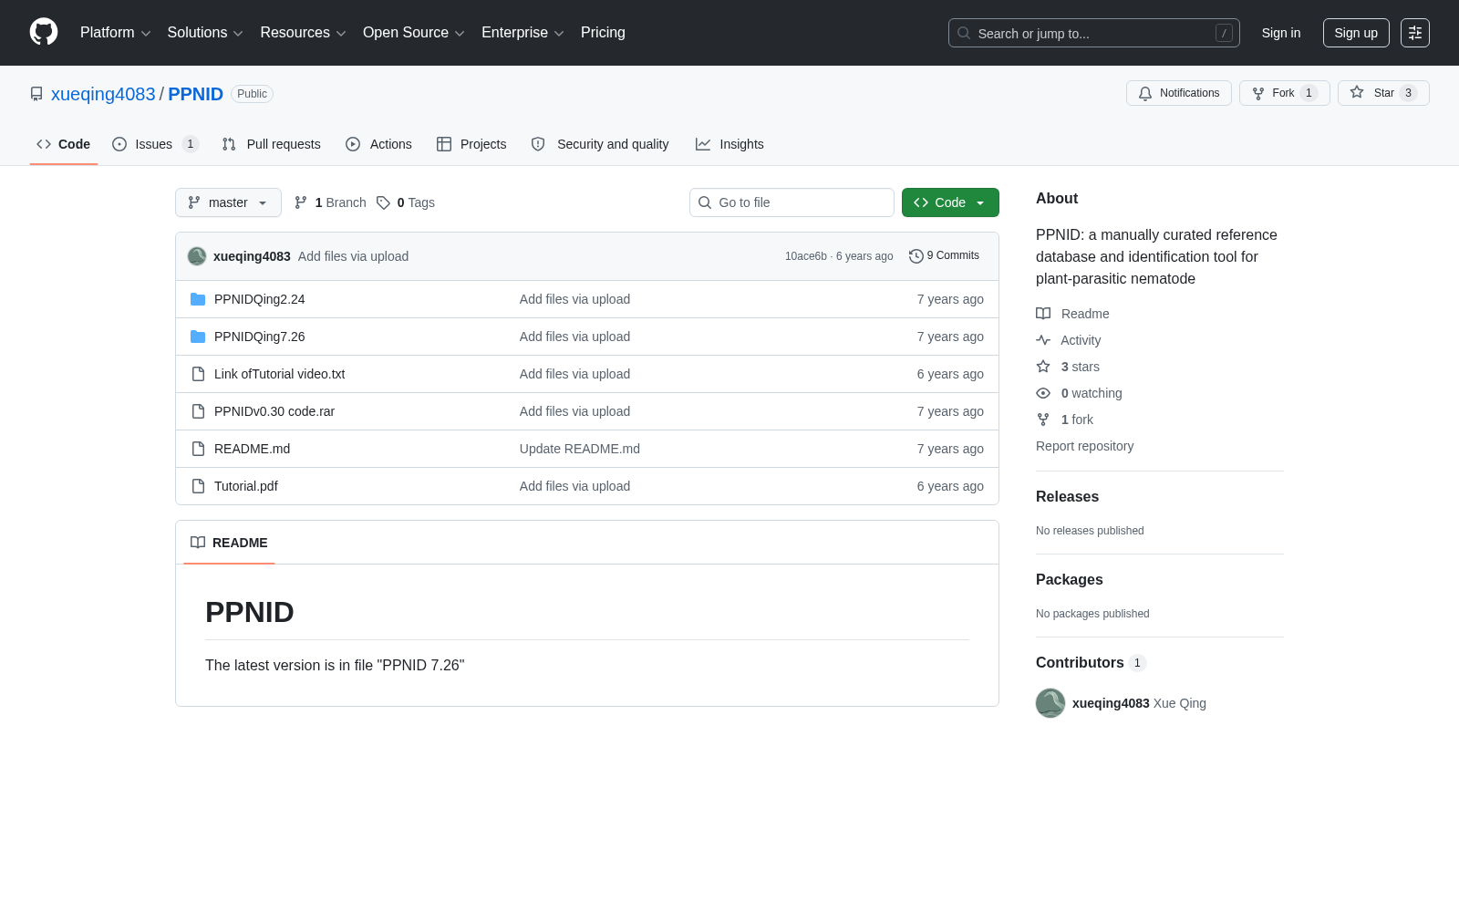Screen dimensions: 1459x912
Task: Open the PPNIDv0.30 code.rar file name
Action: (274, 411)
